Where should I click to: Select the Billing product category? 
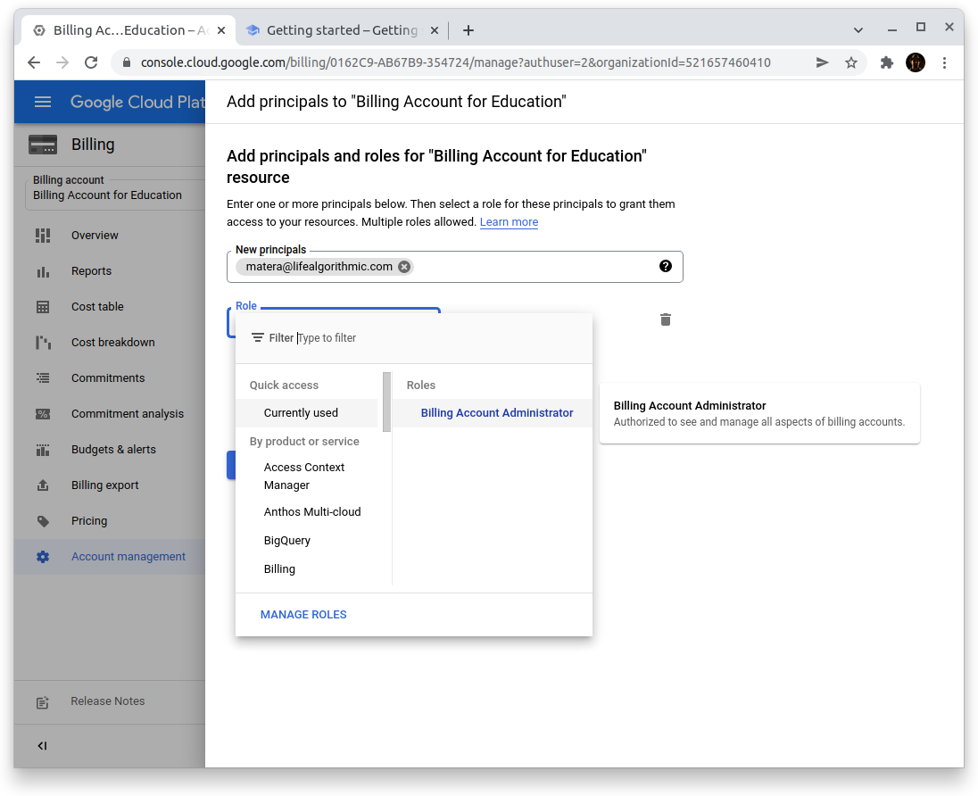pyautogui.click(x=279, y=569)
